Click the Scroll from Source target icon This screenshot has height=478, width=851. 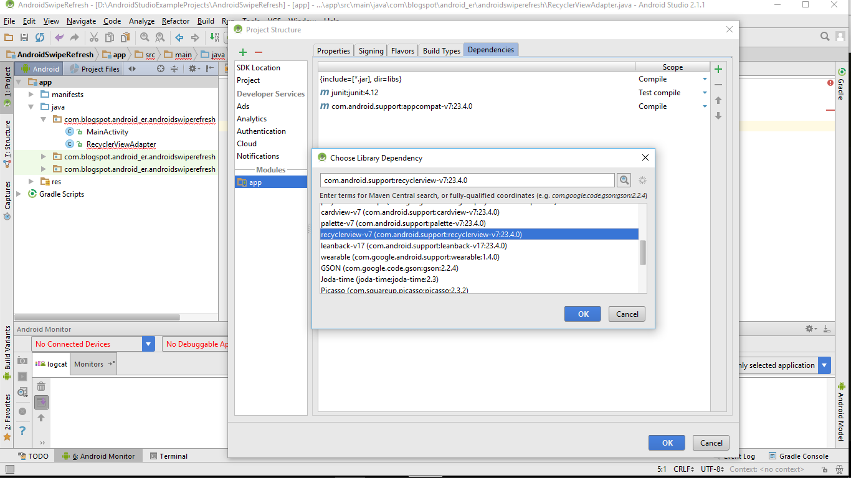point(161,69)
